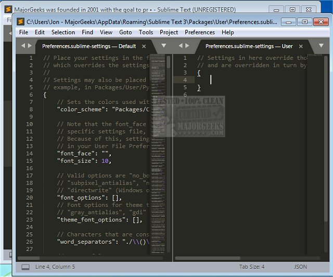The height and width of the screenshot is (277, 333).
Task: Click line number 4 in User pane
Action: point(185,80)
